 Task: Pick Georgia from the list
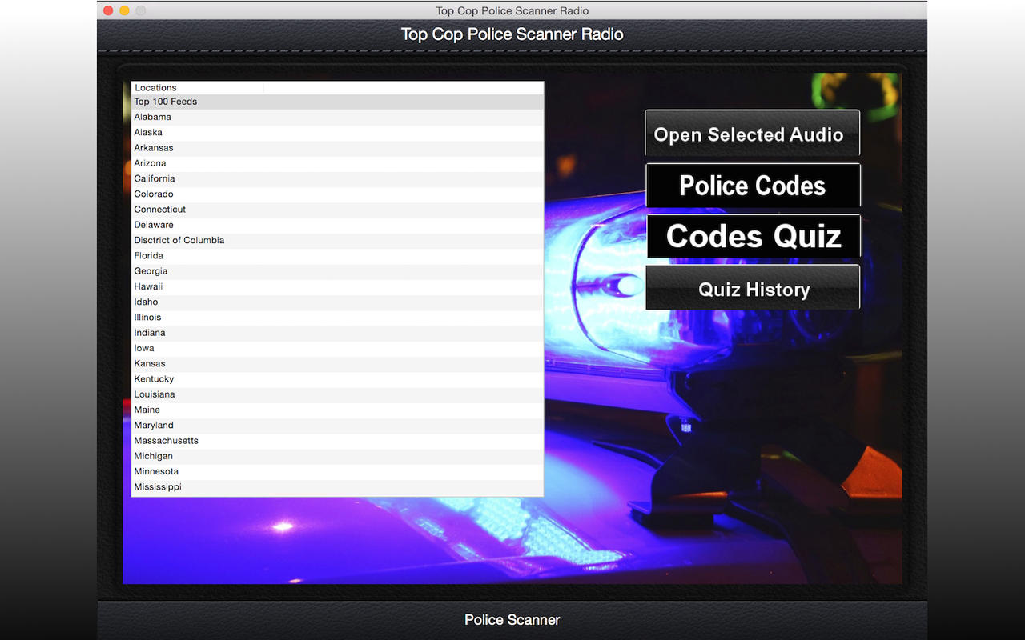point(337,271)
